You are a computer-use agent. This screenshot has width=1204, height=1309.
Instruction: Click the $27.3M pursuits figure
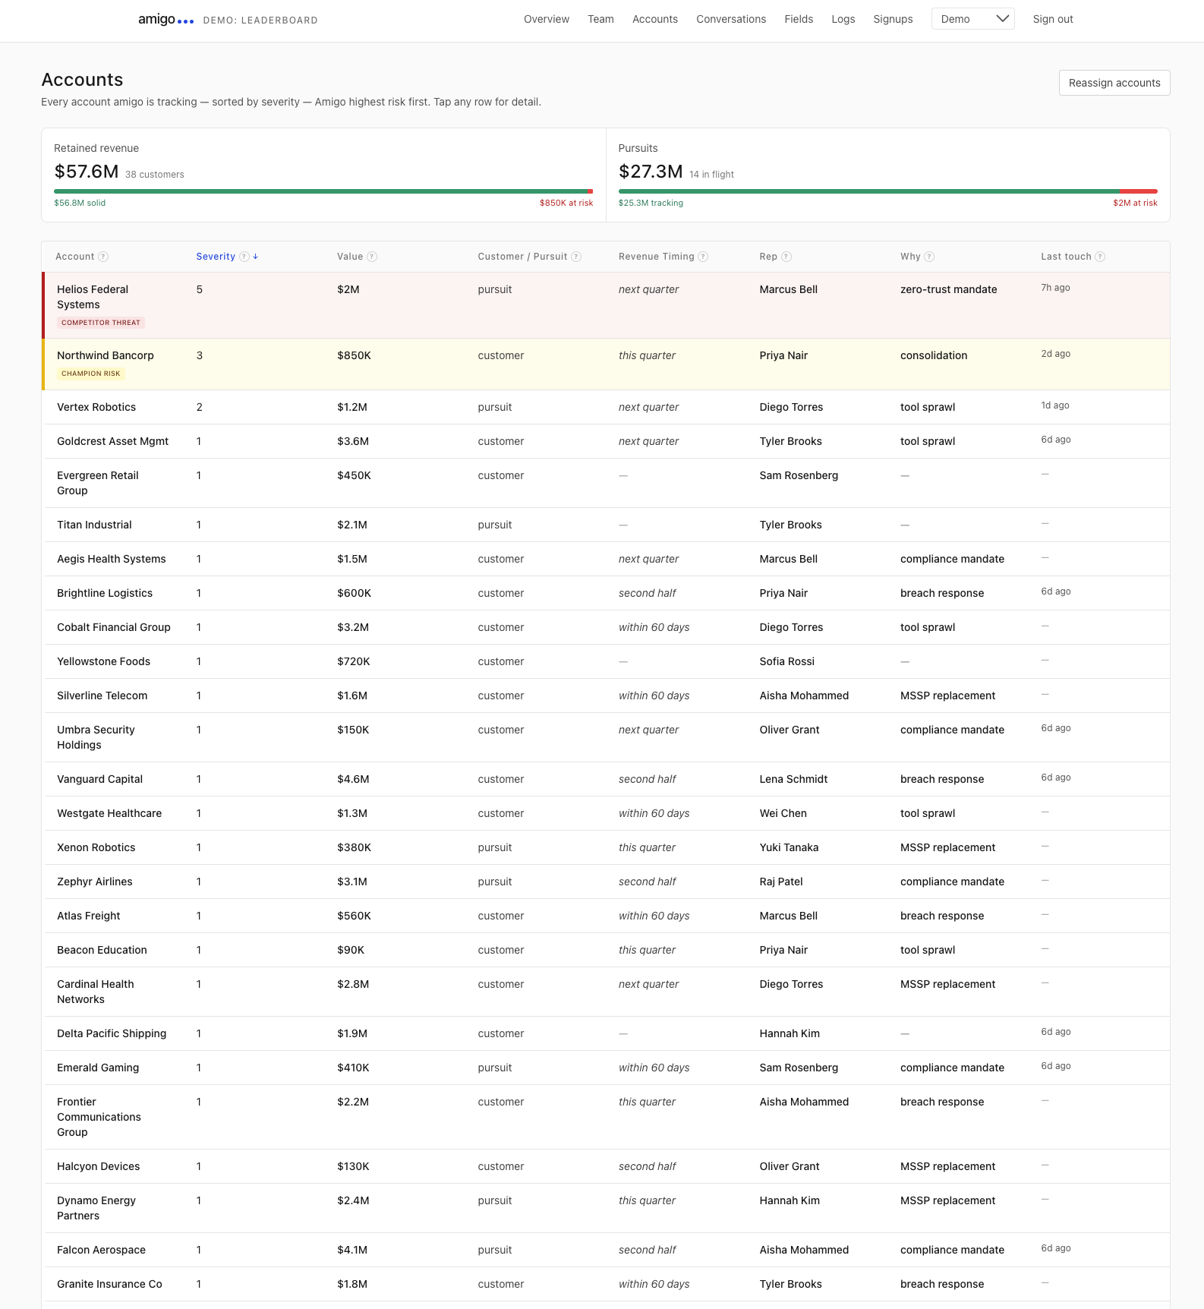point(651,172)
